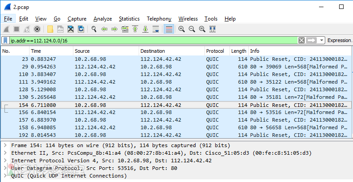This screenshot has width=353, height=182.
Task: Select packet number 23 row
Action: [176, 59]
